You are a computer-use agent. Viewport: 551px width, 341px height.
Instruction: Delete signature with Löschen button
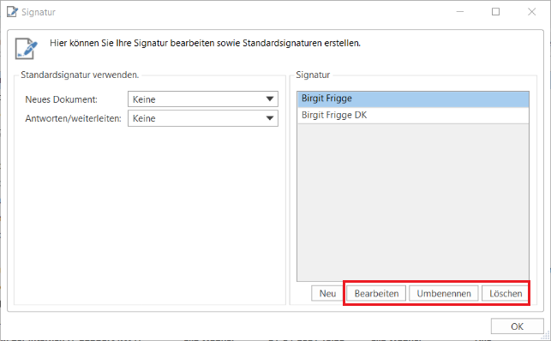coord(506,293)
